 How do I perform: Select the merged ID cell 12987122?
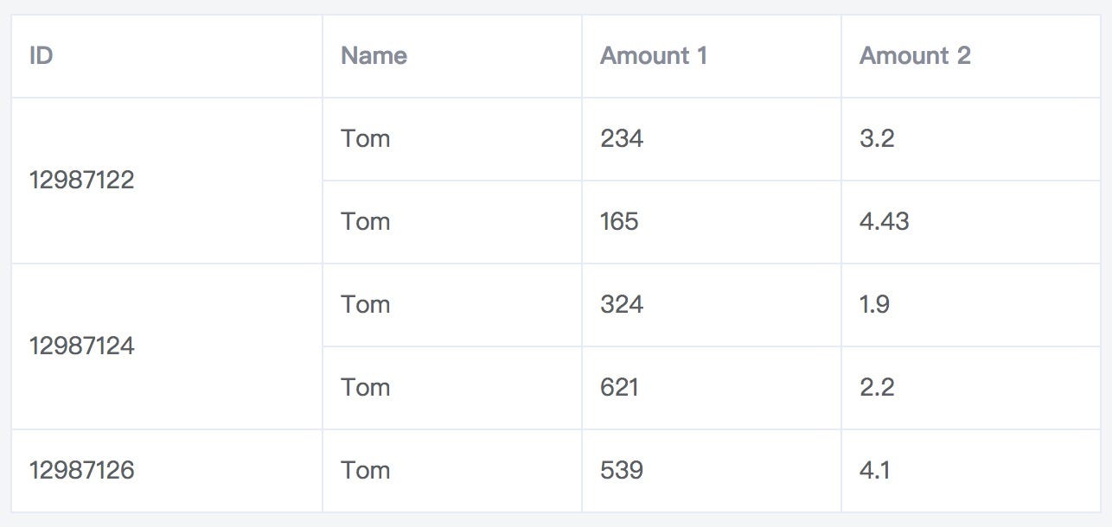pyautogui.click(x=167, y=181)
